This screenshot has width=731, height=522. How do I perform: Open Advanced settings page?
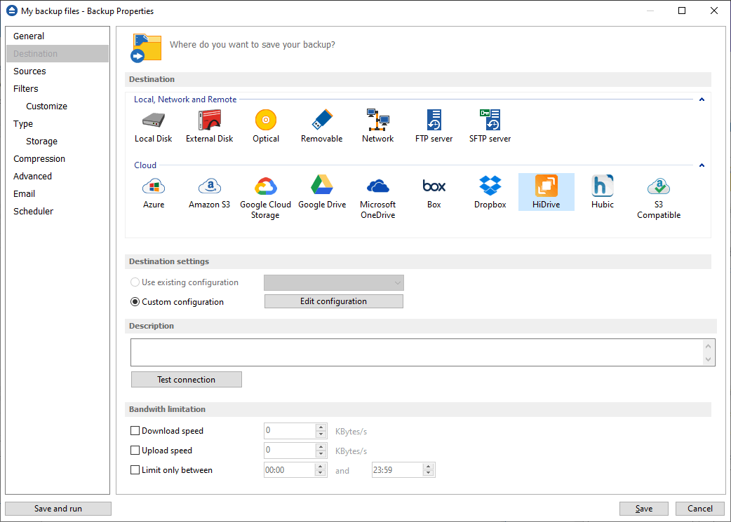(58, 176)
